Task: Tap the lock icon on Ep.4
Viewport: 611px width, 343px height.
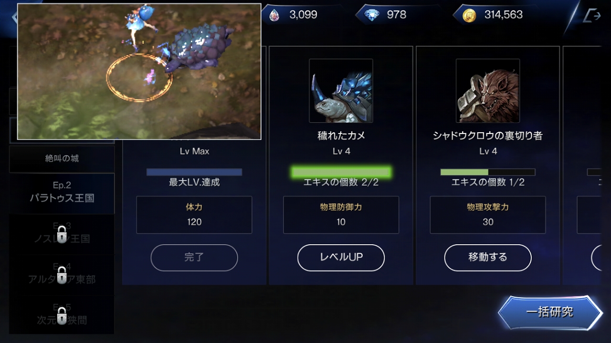Action: click(x=62, y=275)
